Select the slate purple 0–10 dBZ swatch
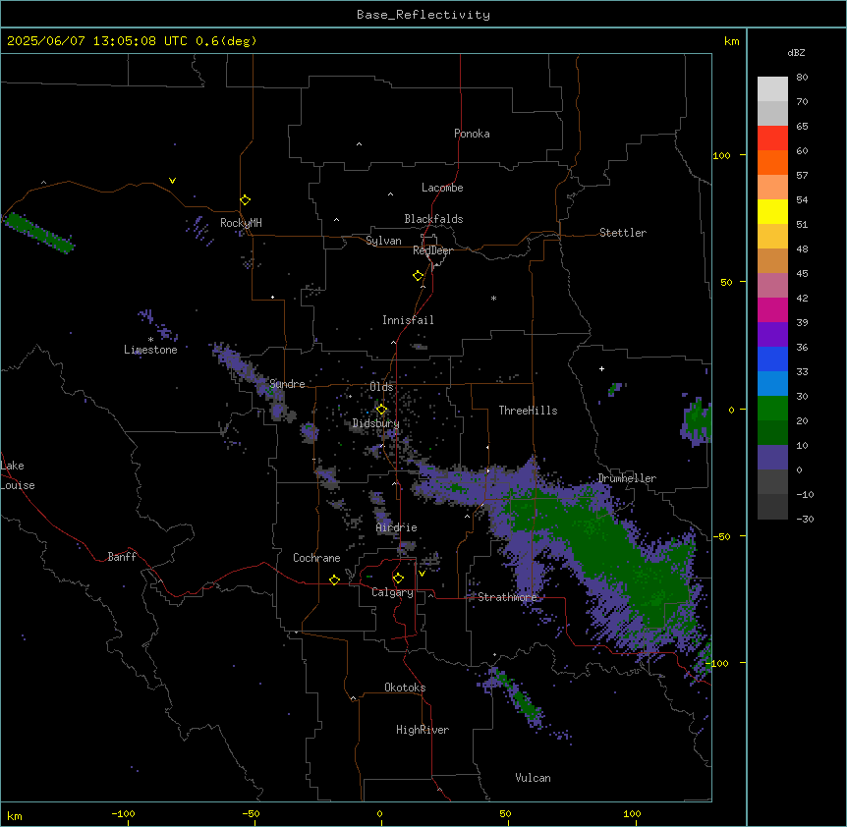 point(772,457)
